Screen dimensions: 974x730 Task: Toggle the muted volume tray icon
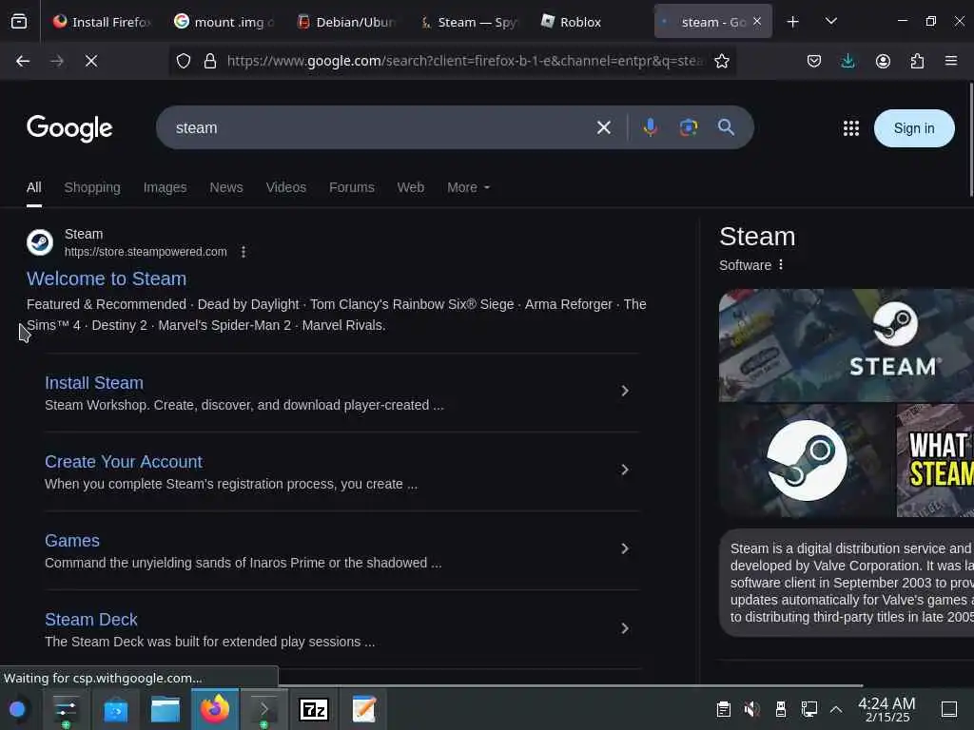click(x=752, y=709)
